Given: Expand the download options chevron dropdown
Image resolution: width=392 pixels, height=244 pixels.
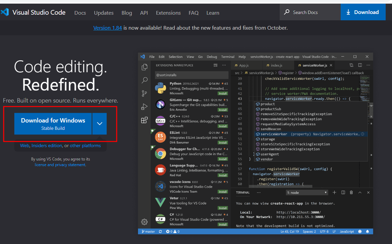Looking at the screenshot, I should (x=99, y=123).
